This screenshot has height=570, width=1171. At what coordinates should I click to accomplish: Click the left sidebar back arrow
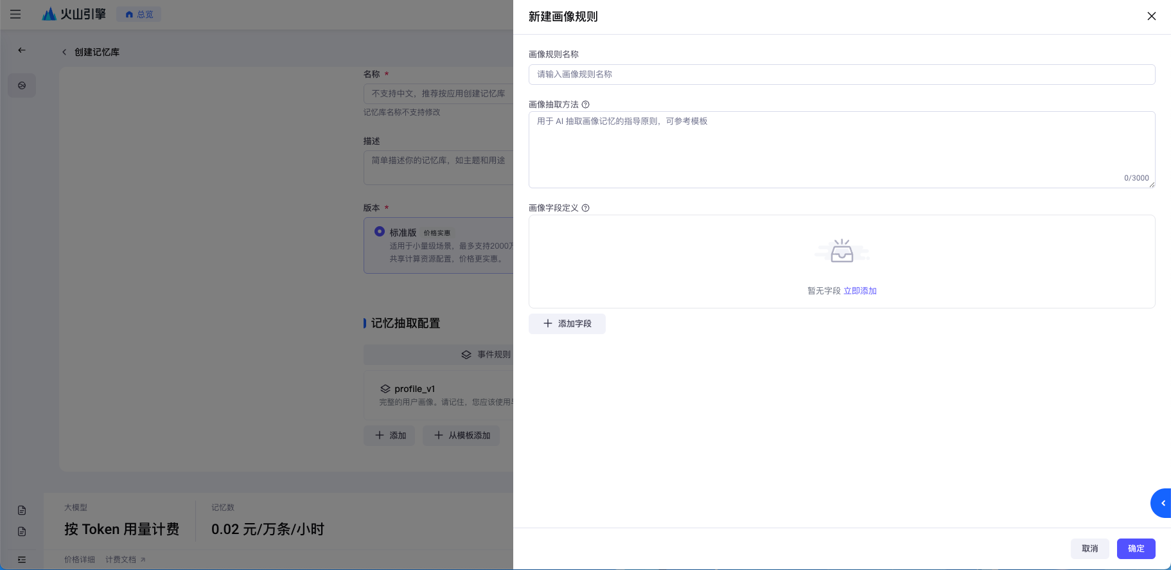click(x=22, y=50)
